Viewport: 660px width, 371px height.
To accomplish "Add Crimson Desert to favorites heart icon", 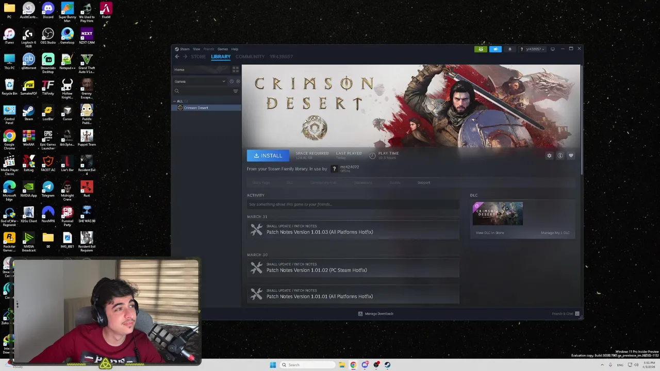I will 571,156.
